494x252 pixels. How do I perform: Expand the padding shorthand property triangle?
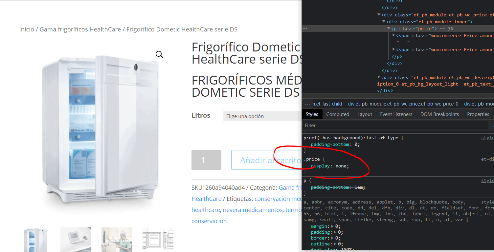click(335, 232)
